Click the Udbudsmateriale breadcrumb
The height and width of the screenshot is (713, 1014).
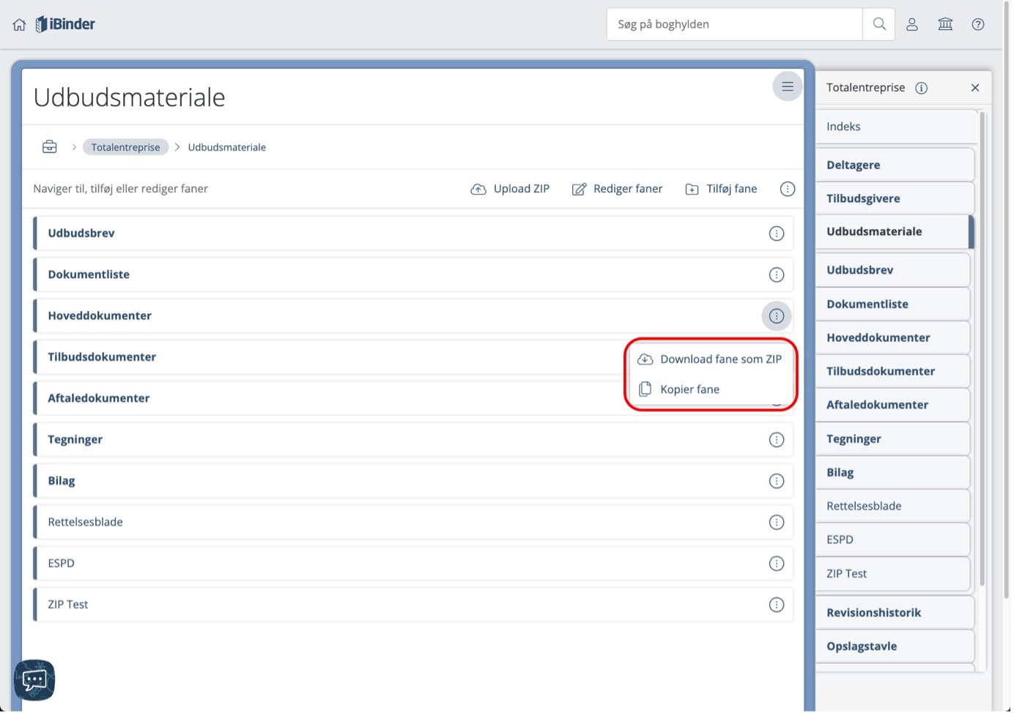pos(226,147)
